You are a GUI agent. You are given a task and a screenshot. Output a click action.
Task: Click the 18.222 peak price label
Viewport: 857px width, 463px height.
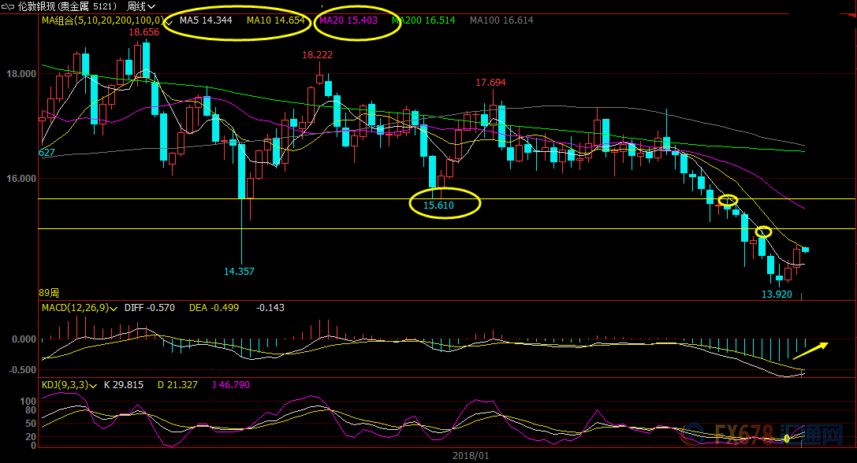click(318, 55)
